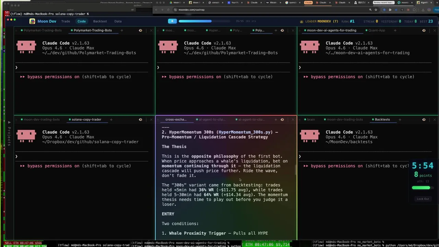Go to the Data section
Screen dimensions: 439x247
[x=118, y=21]
